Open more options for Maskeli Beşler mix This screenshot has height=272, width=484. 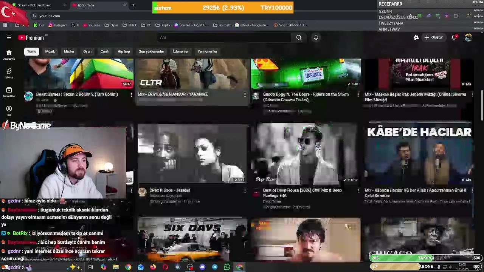click(x=472, y=94)
